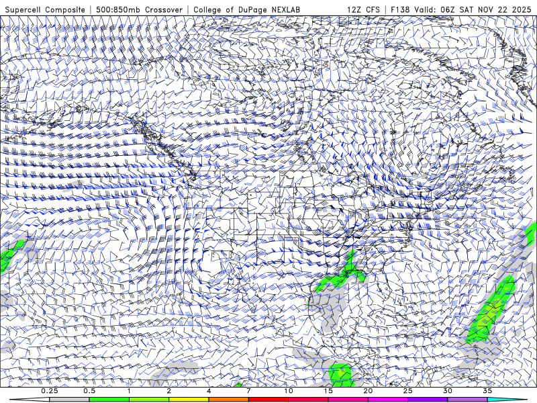Screen dimensions: 537x403
Task: Select the red 7–10 color bar segment
Action: point(268,400)
